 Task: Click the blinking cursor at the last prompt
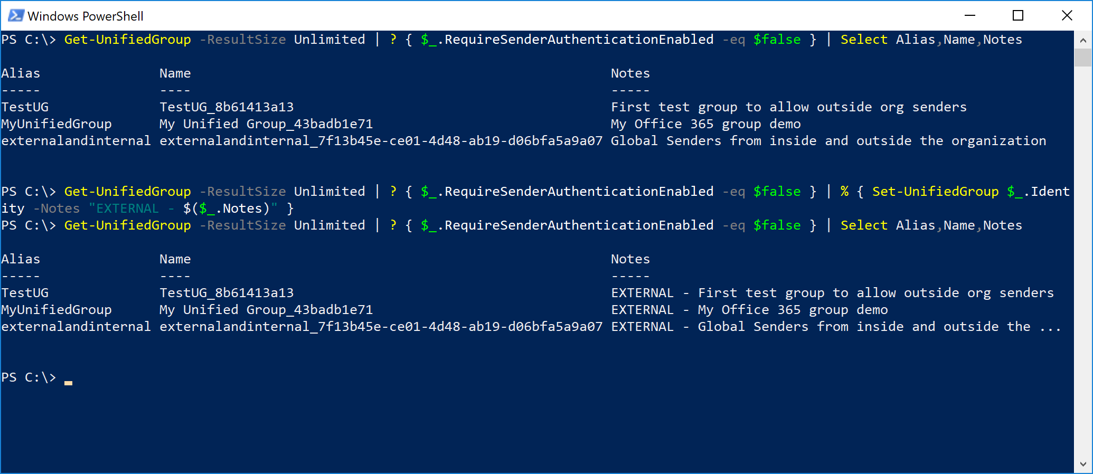[x=69, y=382]
